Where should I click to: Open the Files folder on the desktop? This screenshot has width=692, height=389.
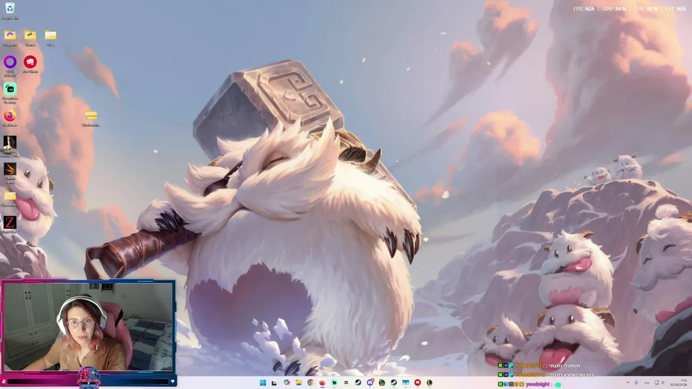pos(50,38)
